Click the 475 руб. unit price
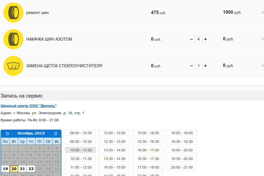Screen dimensions: 264x176 [158, 13]
